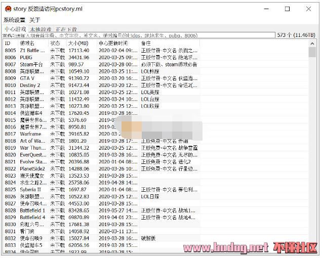322x258 pixels.
Task: Select the Steam平台 game name
Action: (x=31, y=64)
